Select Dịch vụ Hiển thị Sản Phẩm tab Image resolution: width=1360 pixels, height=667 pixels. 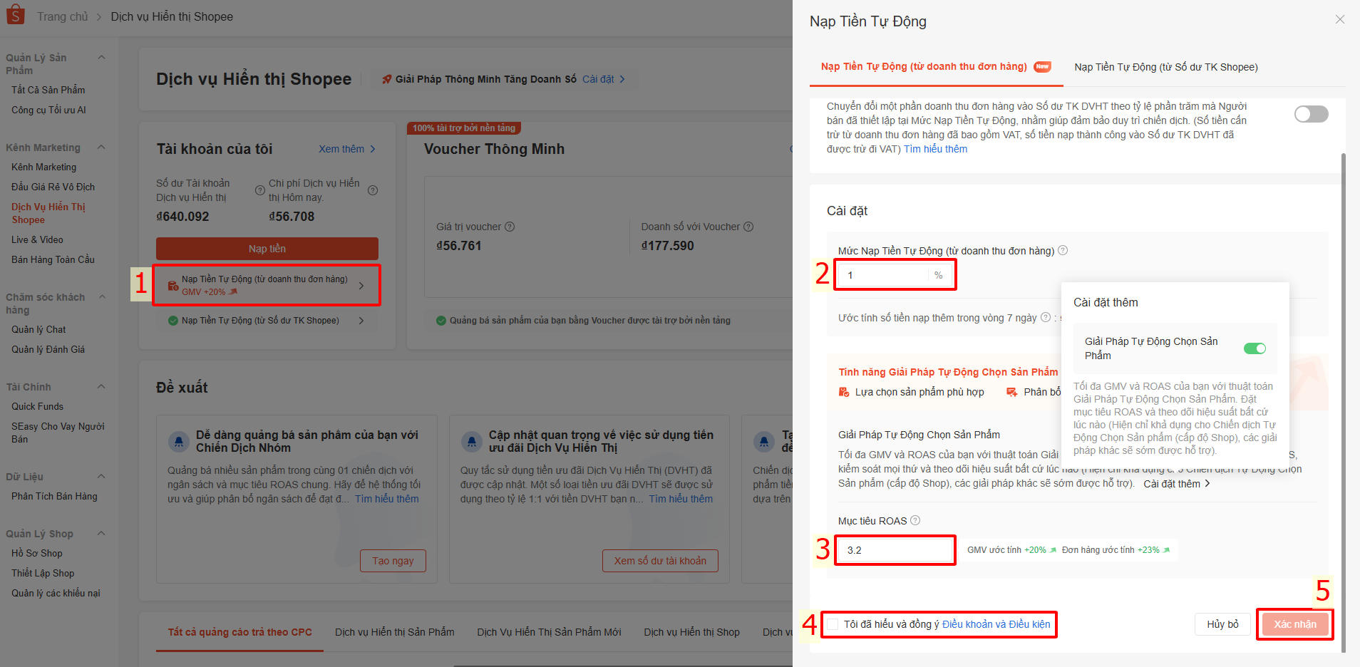[395, 632]
